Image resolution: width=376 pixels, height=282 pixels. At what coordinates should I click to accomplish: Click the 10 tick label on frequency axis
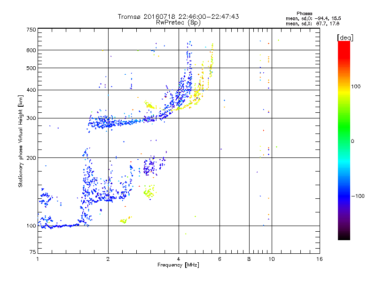[x=272, y=259]
